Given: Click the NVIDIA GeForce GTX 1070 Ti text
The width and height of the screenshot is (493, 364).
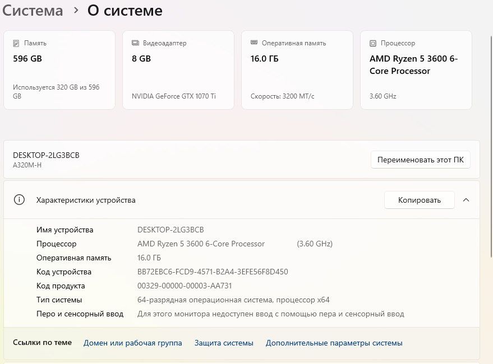Looking at the screenshot, I should coord(173,96).
